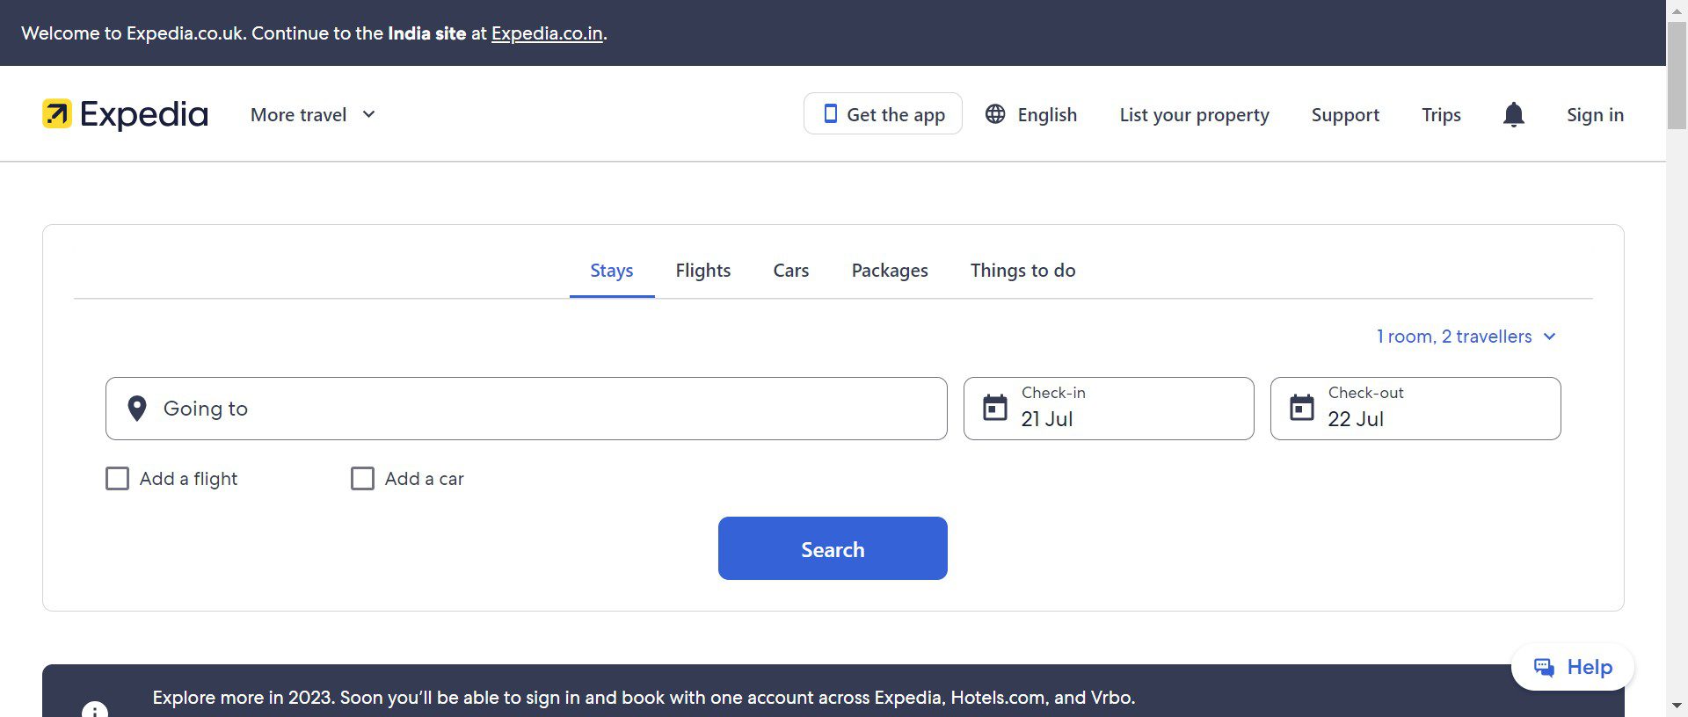Click the Check-in calendar icon
Image resolution: width=1688 pixels, height=717 pixels.
(995, 409)
